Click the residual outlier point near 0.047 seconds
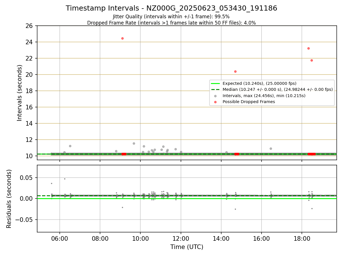The height and width of the screenshot is (257, 343). click(65, 179)
